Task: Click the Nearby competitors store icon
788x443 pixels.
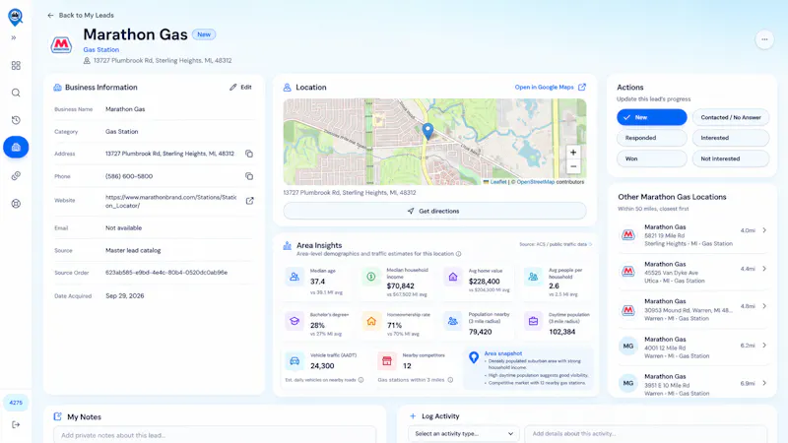Action: coord(386,360)
